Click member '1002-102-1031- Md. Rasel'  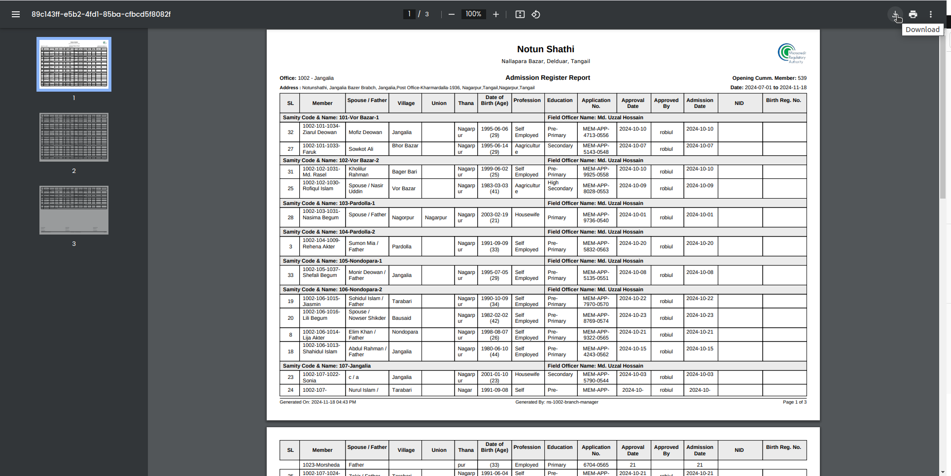(x=321, y=171)
